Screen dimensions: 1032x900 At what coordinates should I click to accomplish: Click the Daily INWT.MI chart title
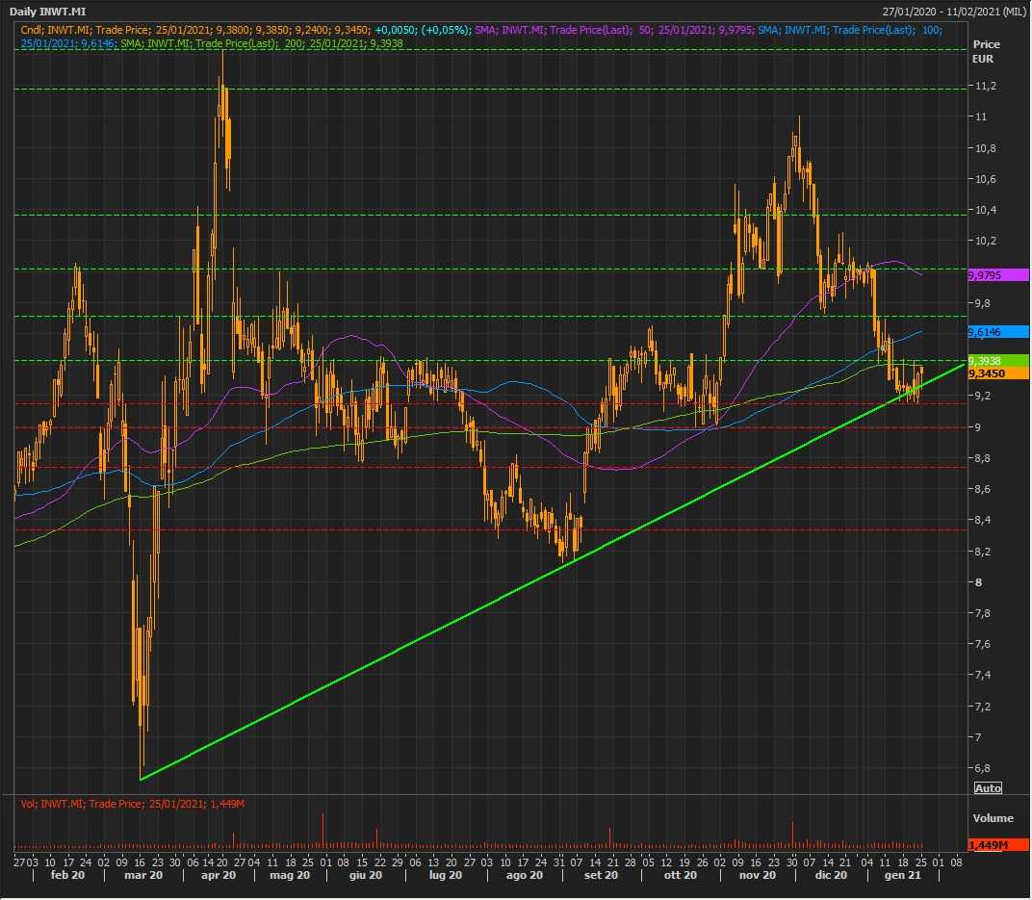(48, 11)
